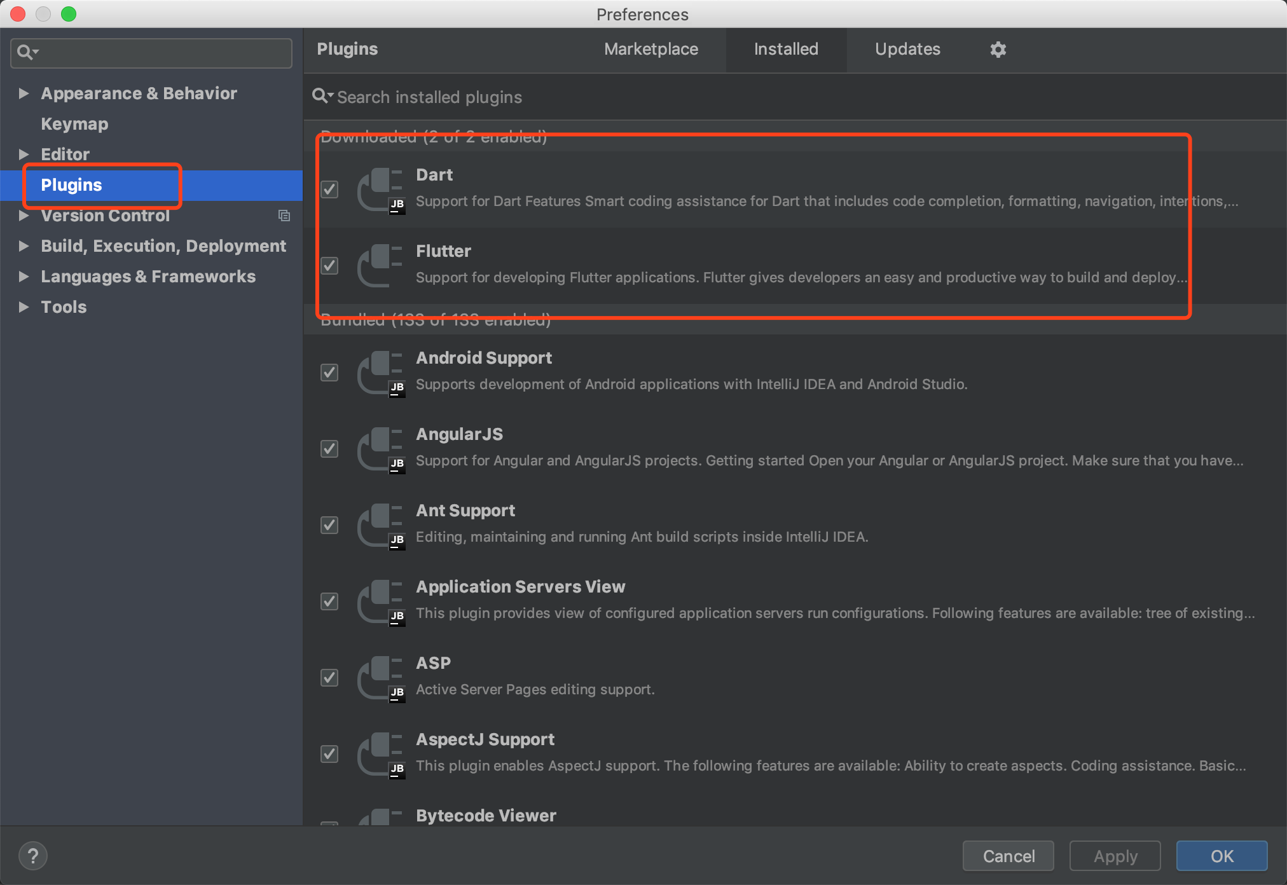Open the help question mark button
The height and width of the screenshot is (885, 1287).
pos(33,856)
